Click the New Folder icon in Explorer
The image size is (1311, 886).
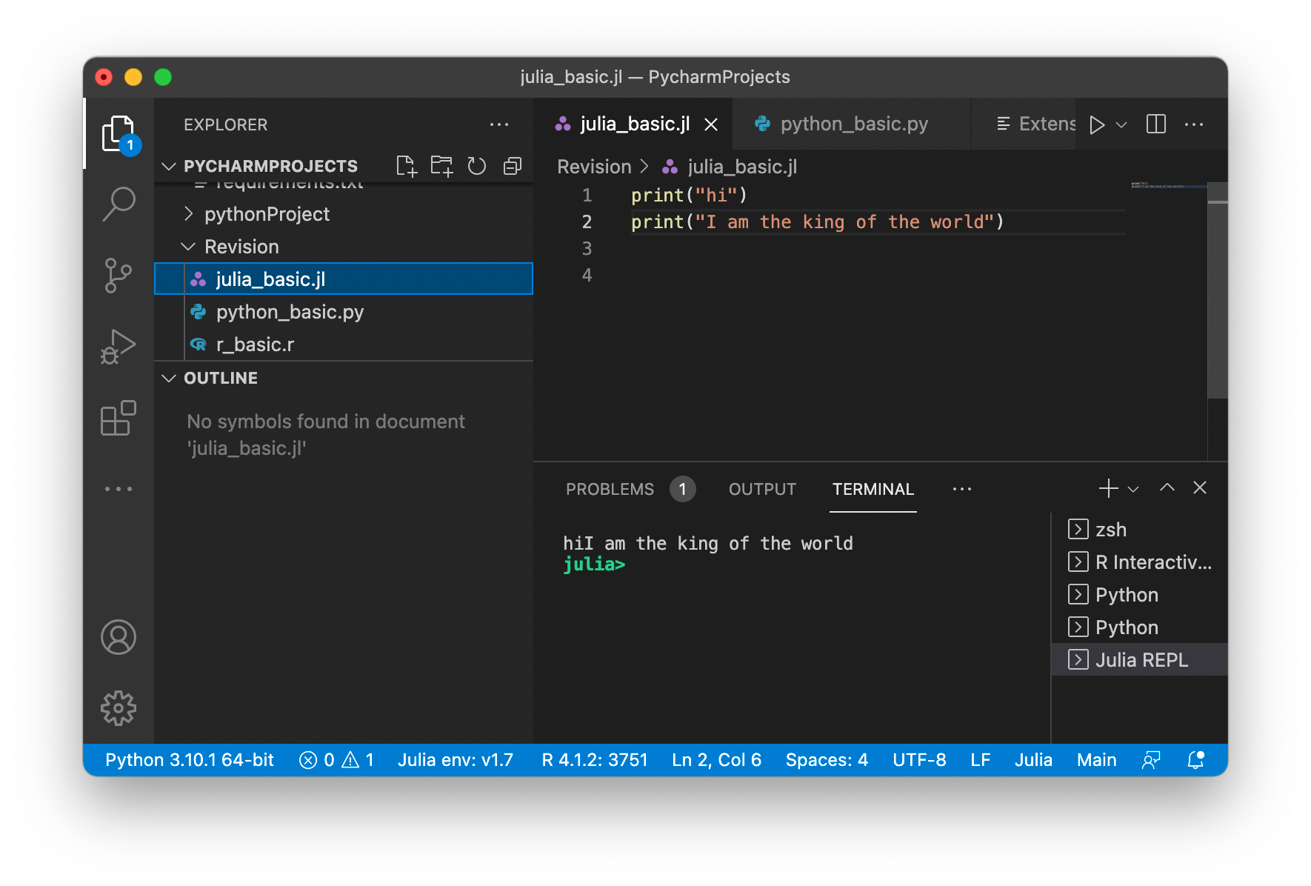click(441, 166)
